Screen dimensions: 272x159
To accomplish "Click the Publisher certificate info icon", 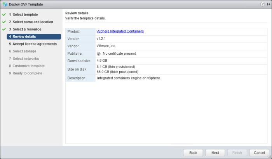I will tap(99, 54).
